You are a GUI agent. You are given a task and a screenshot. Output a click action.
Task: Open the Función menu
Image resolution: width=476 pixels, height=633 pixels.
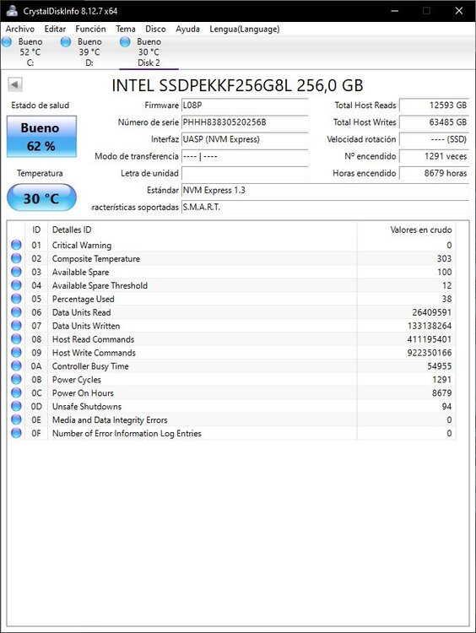90,29
